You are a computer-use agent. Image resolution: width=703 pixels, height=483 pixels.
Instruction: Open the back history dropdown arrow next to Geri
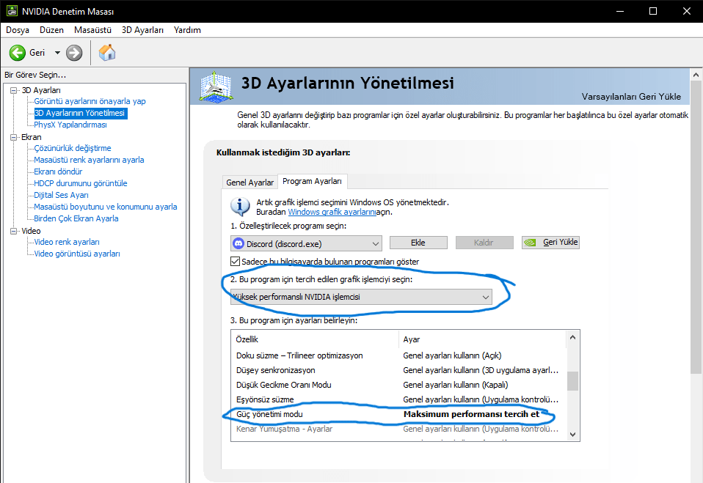57,53
